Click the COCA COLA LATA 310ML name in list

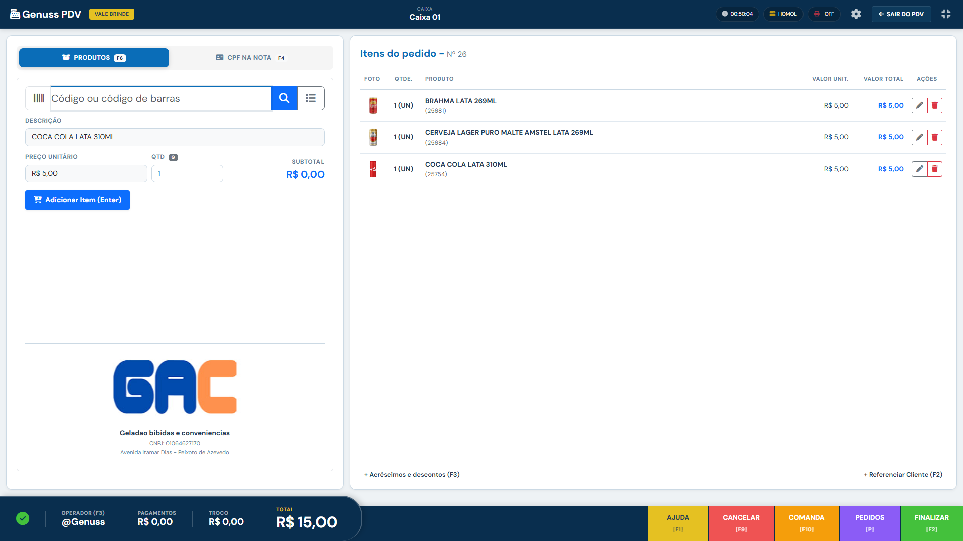coord(466,164)
